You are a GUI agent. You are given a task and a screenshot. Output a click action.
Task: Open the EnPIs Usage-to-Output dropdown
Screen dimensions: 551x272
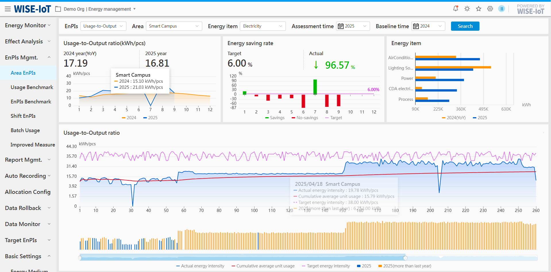(103, 26)
